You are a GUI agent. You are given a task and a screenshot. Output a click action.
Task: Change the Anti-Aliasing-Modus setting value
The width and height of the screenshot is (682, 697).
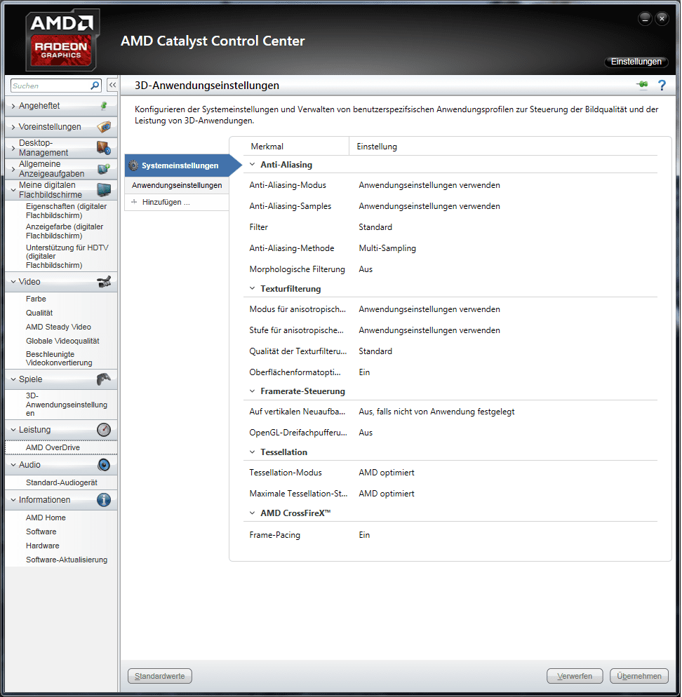(x=429, y=185)
